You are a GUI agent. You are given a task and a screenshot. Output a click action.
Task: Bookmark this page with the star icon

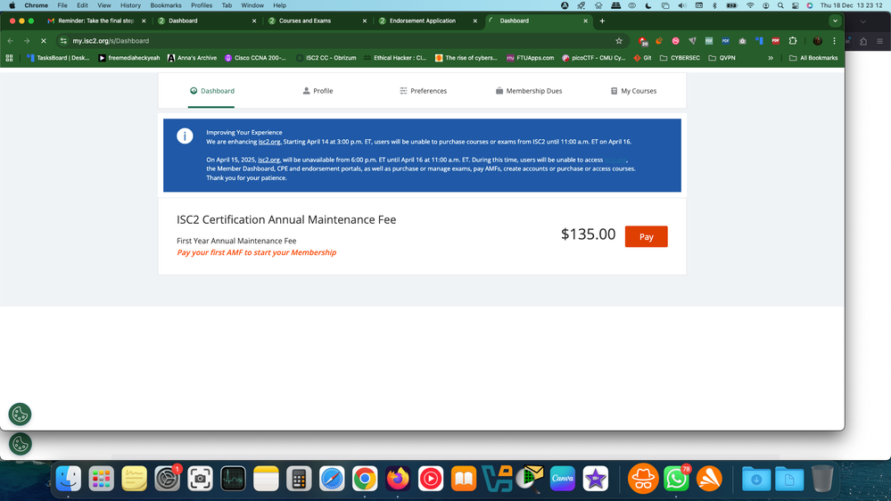coord(619,41)
